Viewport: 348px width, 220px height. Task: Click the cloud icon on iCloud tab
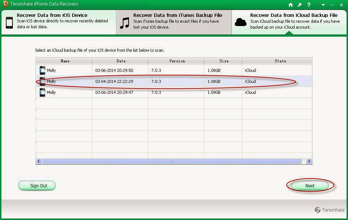point(241,22)
